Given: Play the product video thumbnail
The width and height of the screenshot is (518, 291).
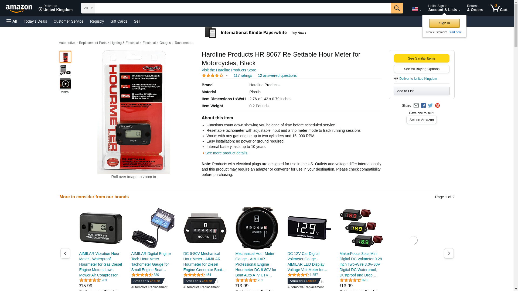Looking at the screenshot, I should click(65, 84).
